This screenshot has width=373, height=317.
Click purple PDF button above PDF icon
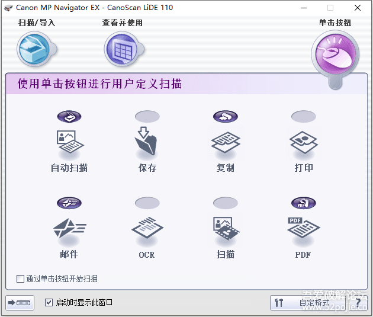click(x=304, y=203)
